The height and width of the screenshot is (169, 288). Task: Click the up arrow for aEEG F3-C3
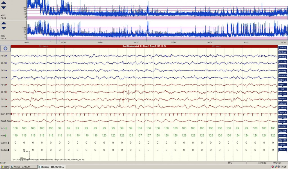tap(4, 23)
